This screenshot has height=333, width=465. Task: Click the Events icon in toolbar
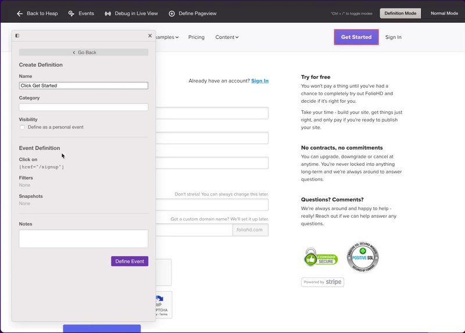71,13
